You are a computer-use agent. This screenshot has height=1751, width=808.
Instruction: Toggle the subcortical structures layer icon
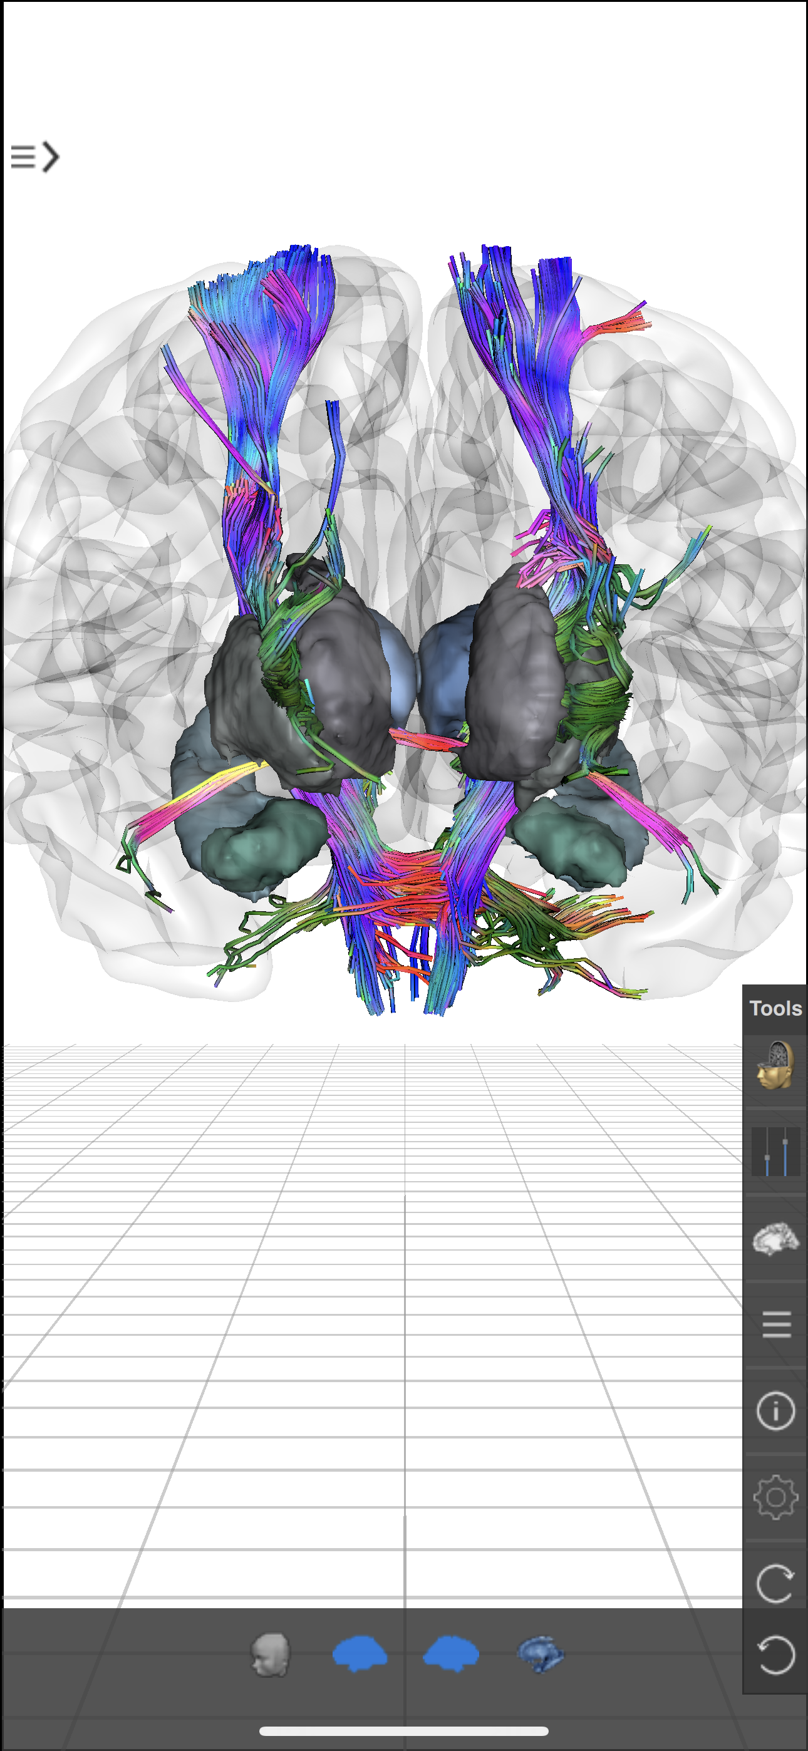click(x=541, y=1654)
